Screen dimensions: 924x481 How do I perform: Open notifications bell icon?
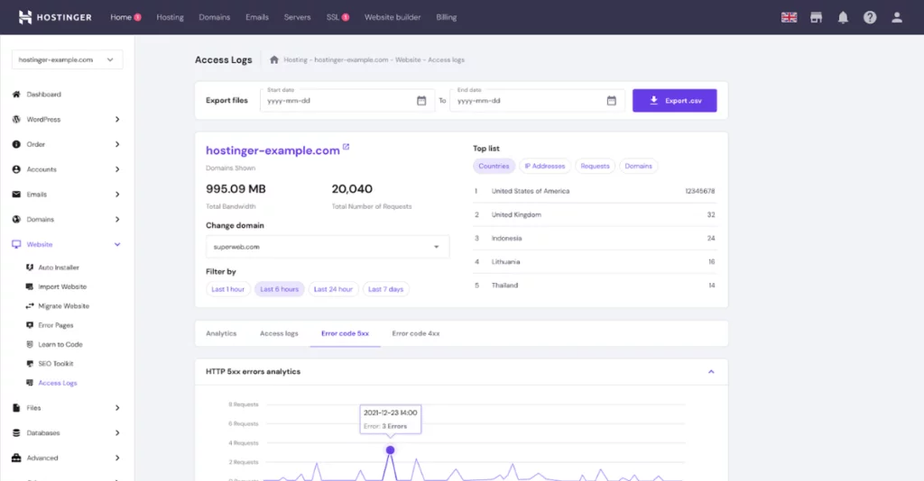point(844,18)
